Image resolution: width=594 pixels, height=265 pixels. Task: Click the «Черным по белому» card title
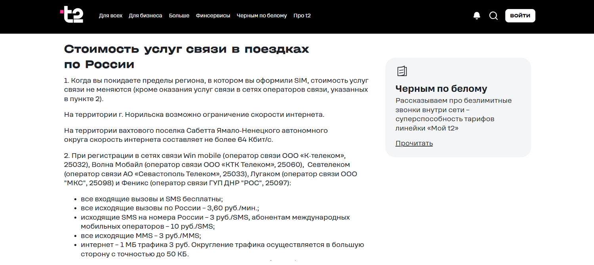coord(441,88)
